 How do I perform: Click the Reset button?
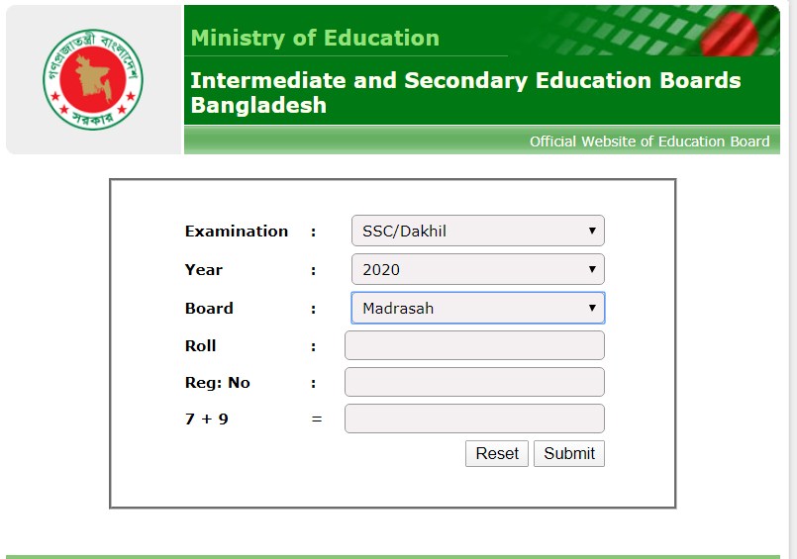pos(497,453)
